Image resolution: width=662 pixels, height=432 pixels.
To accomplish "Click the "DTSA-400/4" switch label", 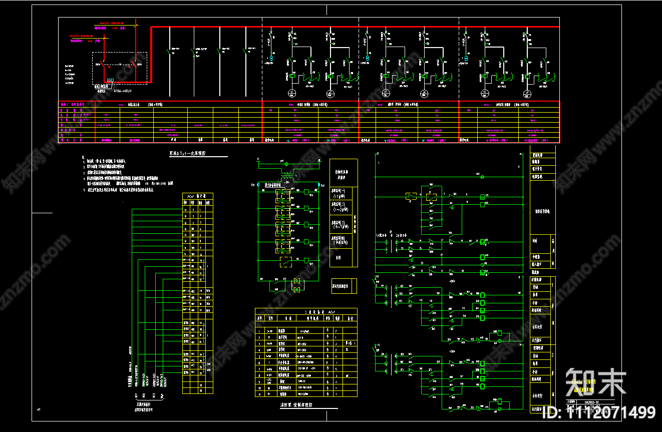I will [124, 91].
